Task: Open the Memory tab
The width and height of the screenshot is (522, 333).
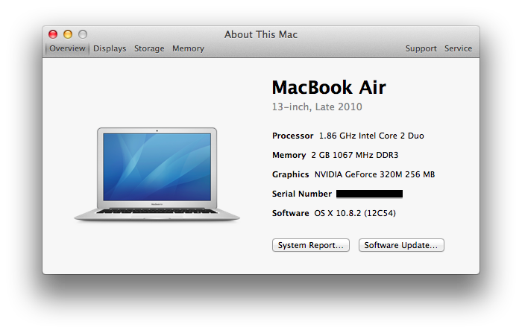Action: [x=188, y=48]
